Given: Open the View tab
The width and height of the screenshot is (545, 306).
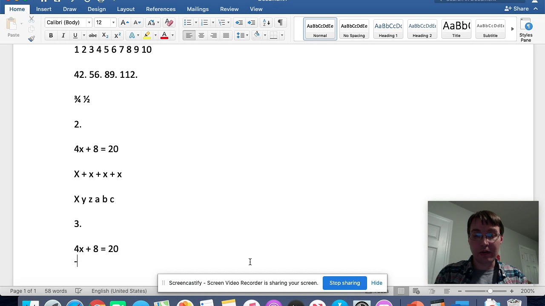Looking at the screenshot, I should pos(256,9).
